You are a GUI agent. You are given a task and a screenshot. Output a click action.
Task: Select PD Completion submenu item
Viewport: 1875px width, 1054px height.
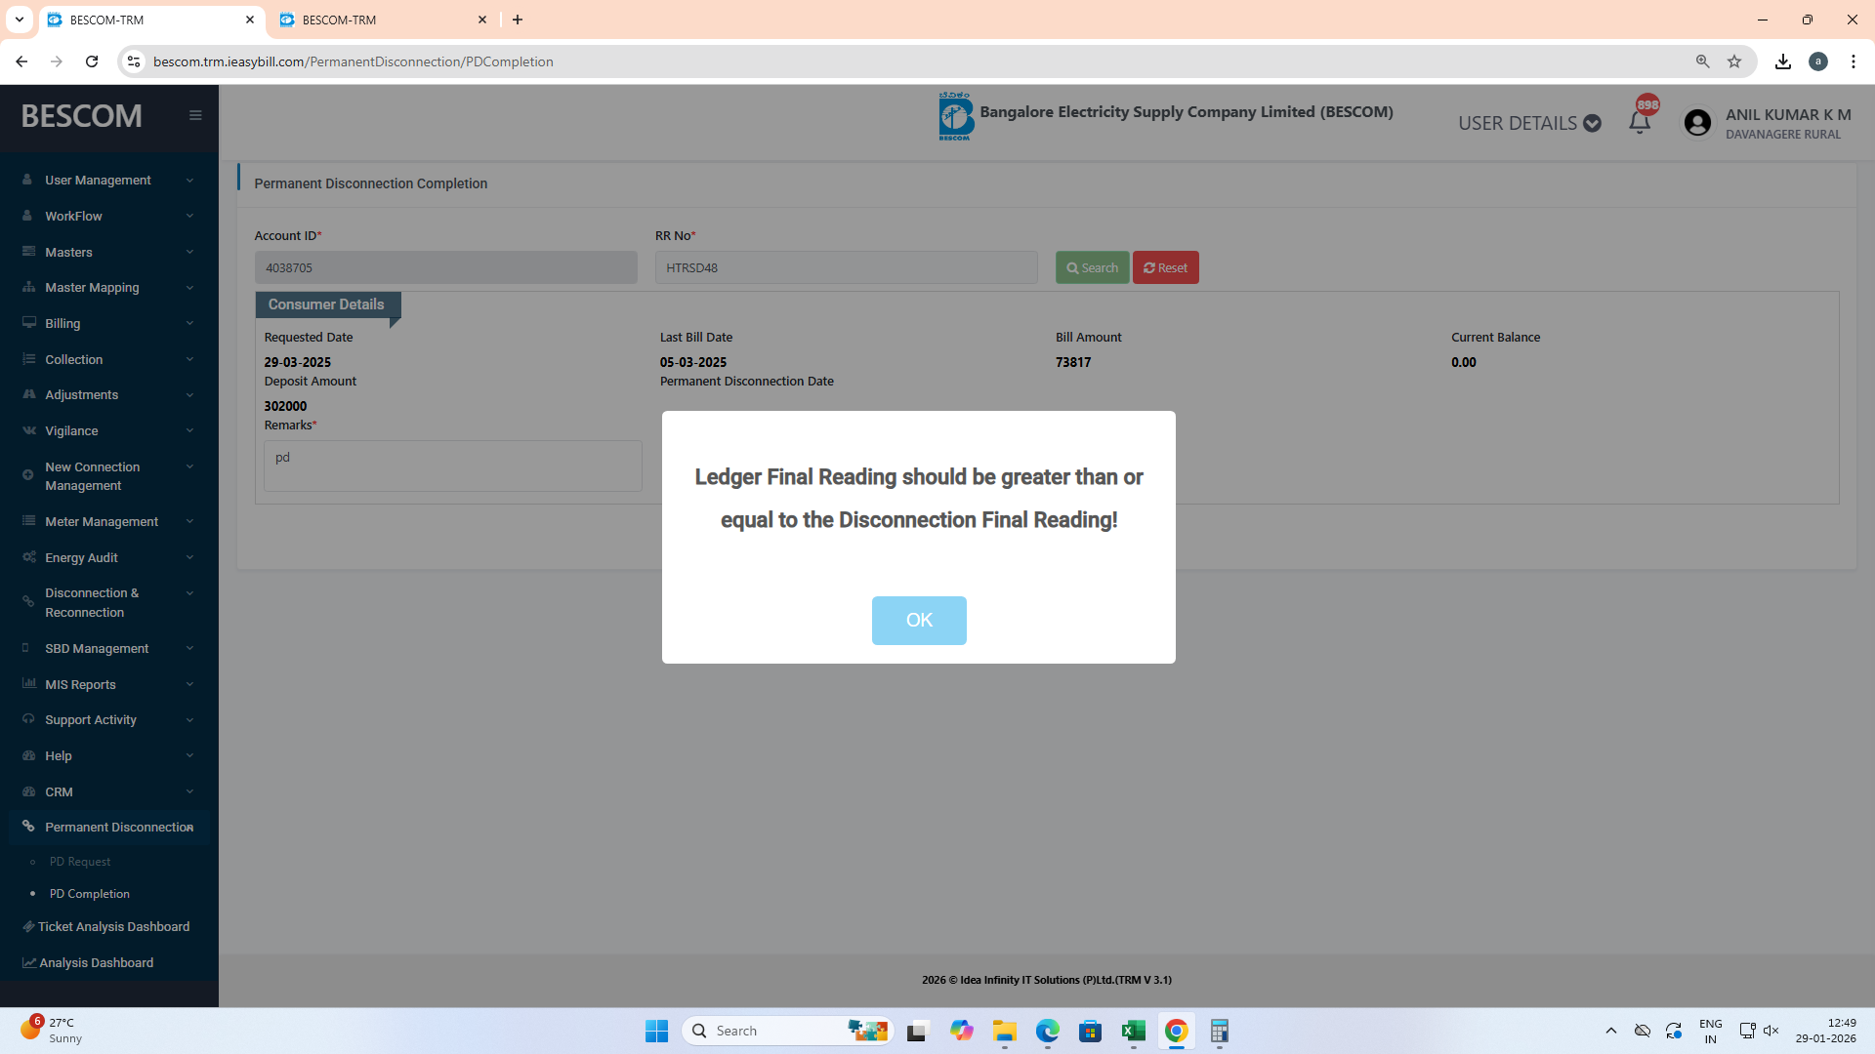(90, 894)
